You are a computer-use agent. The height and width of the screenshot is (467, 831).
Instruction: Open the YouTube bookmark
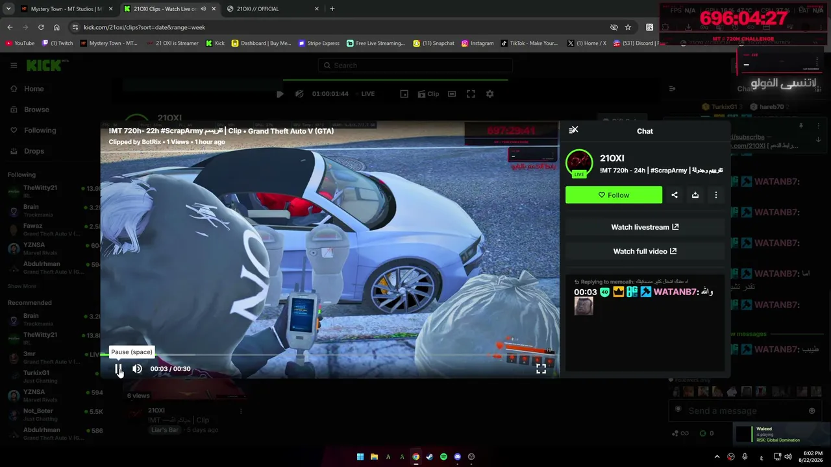pos(20,43)
